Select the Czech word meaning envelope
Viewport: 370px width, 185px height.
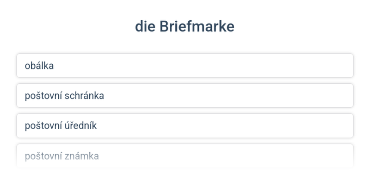[x=185, y=66]
